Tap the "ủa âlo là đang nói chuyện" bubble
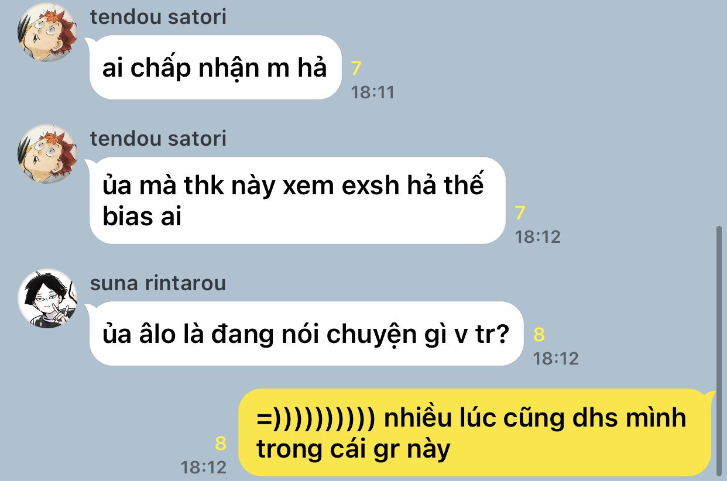The width and height of the screenshot is (727, 481). [x=304, y=334]
